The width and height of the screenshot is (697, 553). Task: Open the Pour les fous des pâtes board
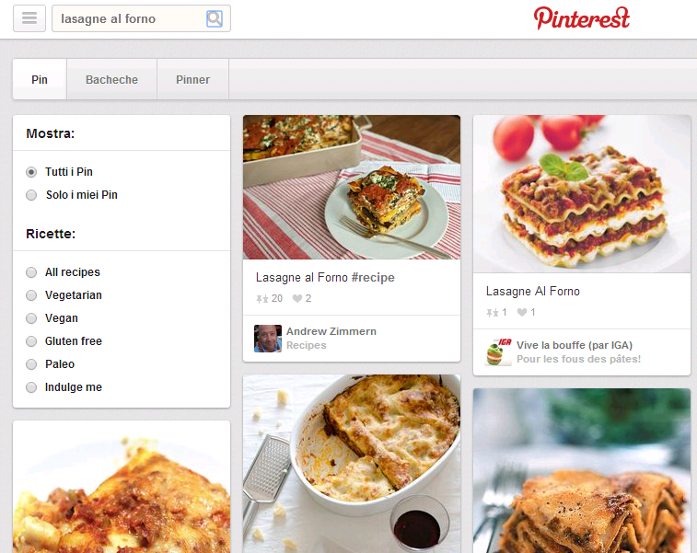click(578, 359)
